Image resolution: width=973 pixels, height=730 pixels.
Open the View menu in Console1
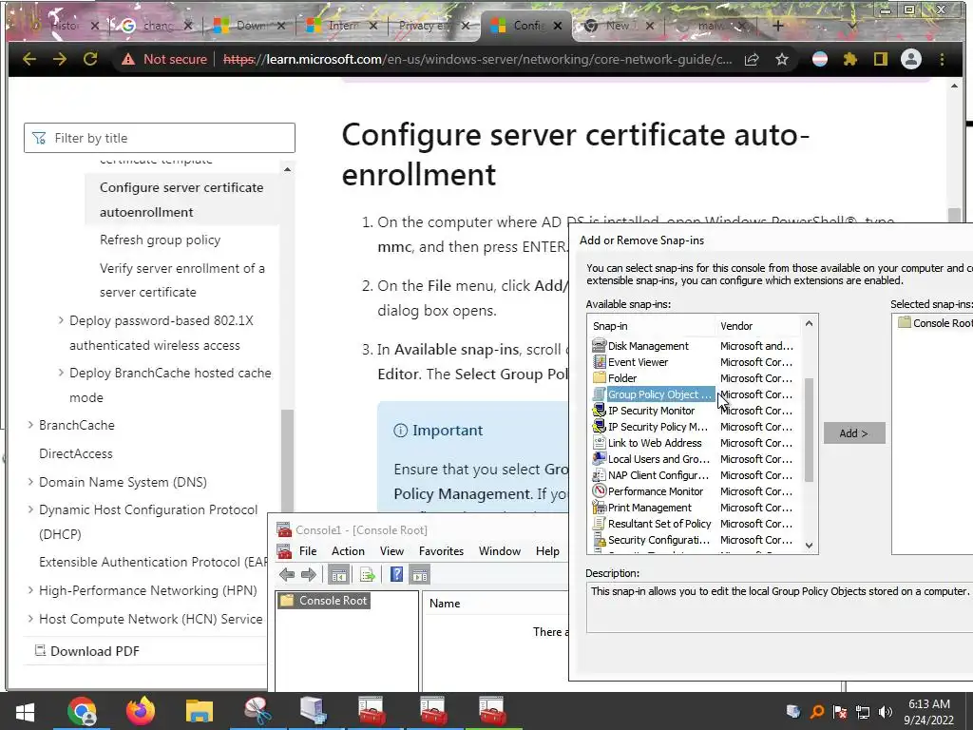(391, 551)
